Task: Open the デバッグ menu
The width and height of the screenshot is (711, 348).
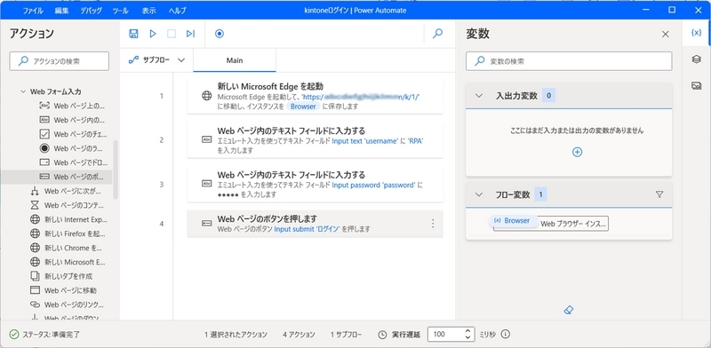Action: click(92, 11)
